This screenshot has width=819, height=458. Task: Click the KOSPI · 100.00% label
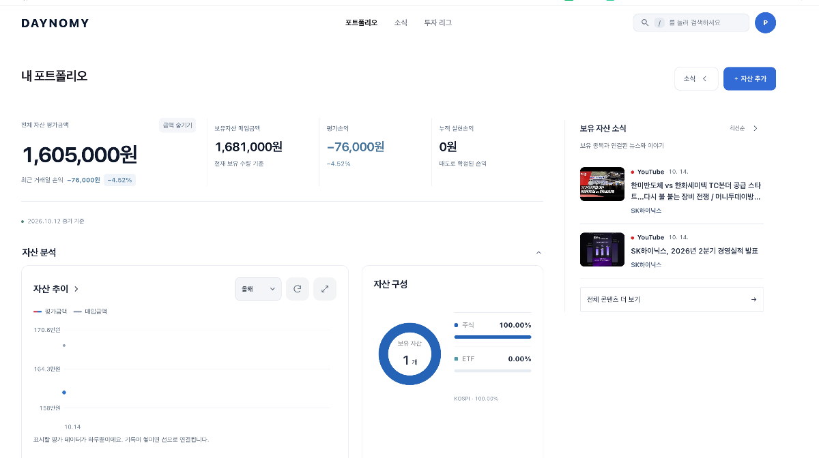coord(476,398)
